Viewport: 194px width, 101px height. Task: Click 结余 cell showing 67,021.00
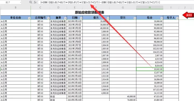click(x=150, y=96)
